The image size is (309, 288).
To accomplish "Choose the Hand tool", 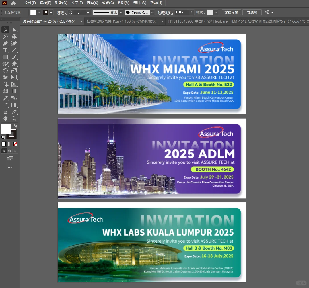I will 5,119.
